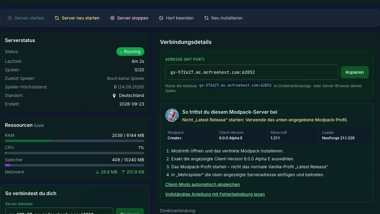The width and height of the screenshot is (380, 214).
Task: Click the So verbindest du dich heading
Action: click(x=31, y=193)
